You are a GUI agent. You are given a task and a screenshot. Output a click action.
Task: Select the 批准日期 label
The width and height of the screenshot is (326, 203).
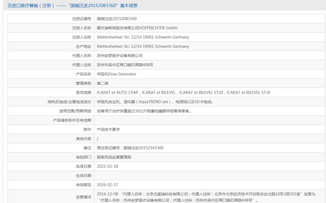pos(83,166)
